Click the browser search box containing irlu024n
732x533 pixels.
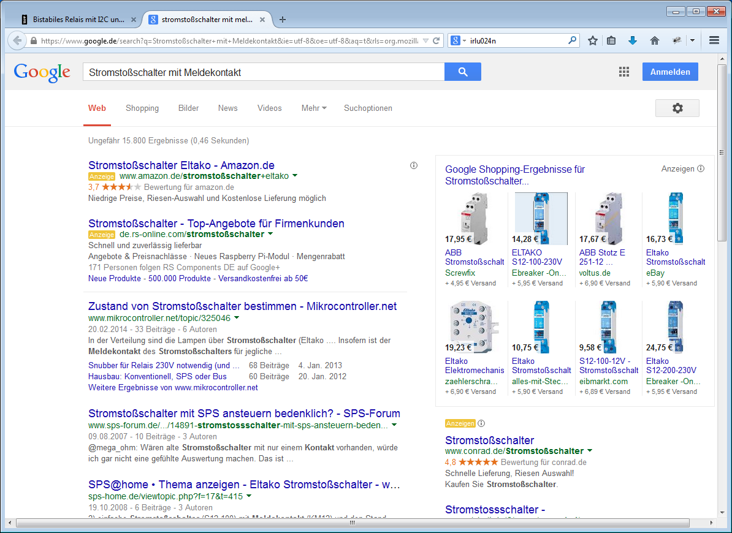tap(517, 40)
